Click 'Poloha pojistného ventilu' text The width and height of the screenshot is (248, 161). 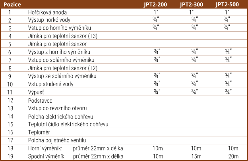(57, 140)
